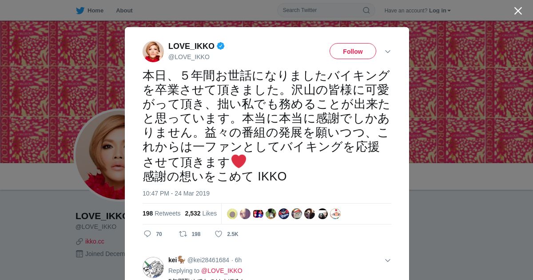This screenshot has width=533, height=280.
Task: Follow the LOVE_IKKO account
Action: point(353,51)
